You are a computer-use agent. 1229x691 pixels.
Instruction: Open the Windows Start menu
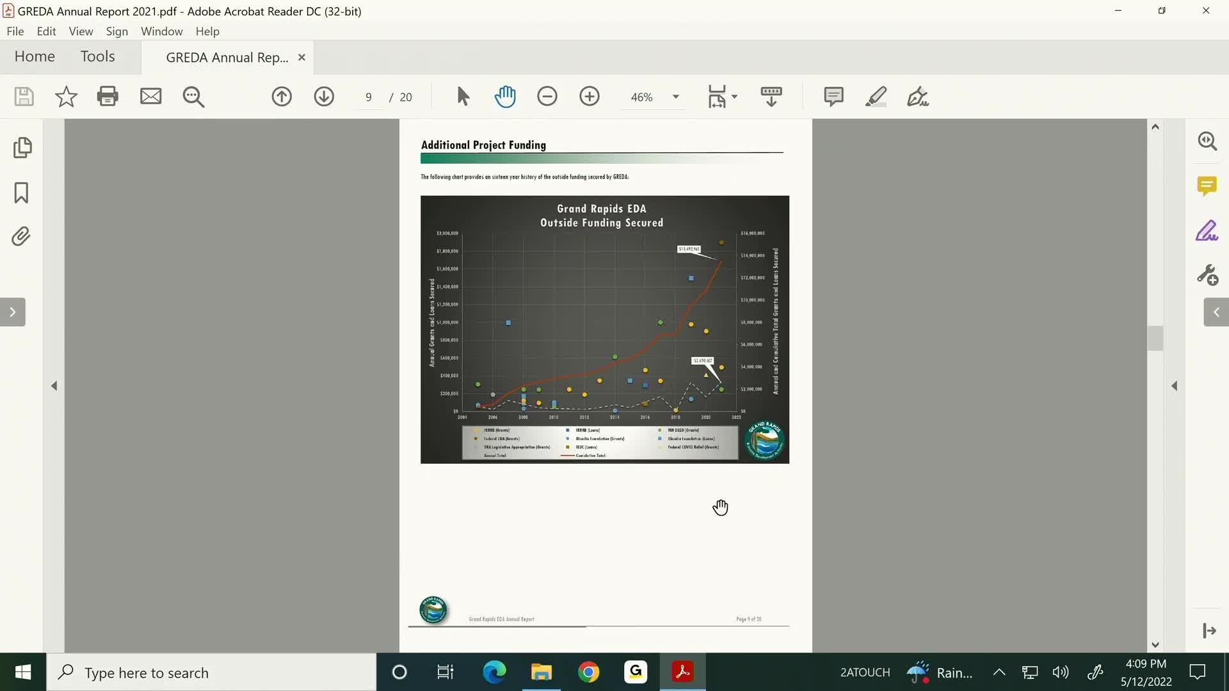pyautogui.click(x=23, y=672)
